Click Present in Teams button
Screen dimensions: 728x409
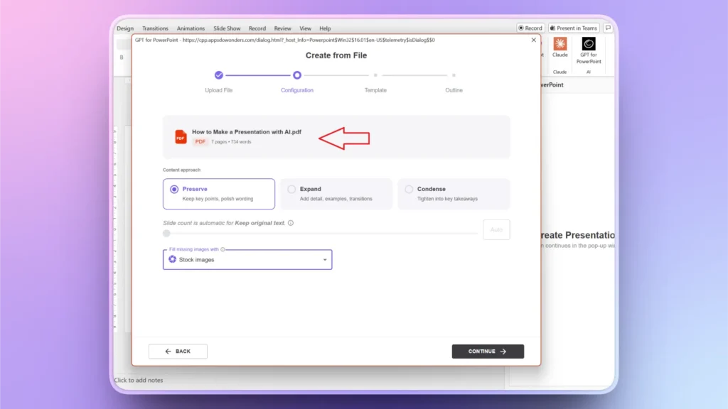[574, 28]
